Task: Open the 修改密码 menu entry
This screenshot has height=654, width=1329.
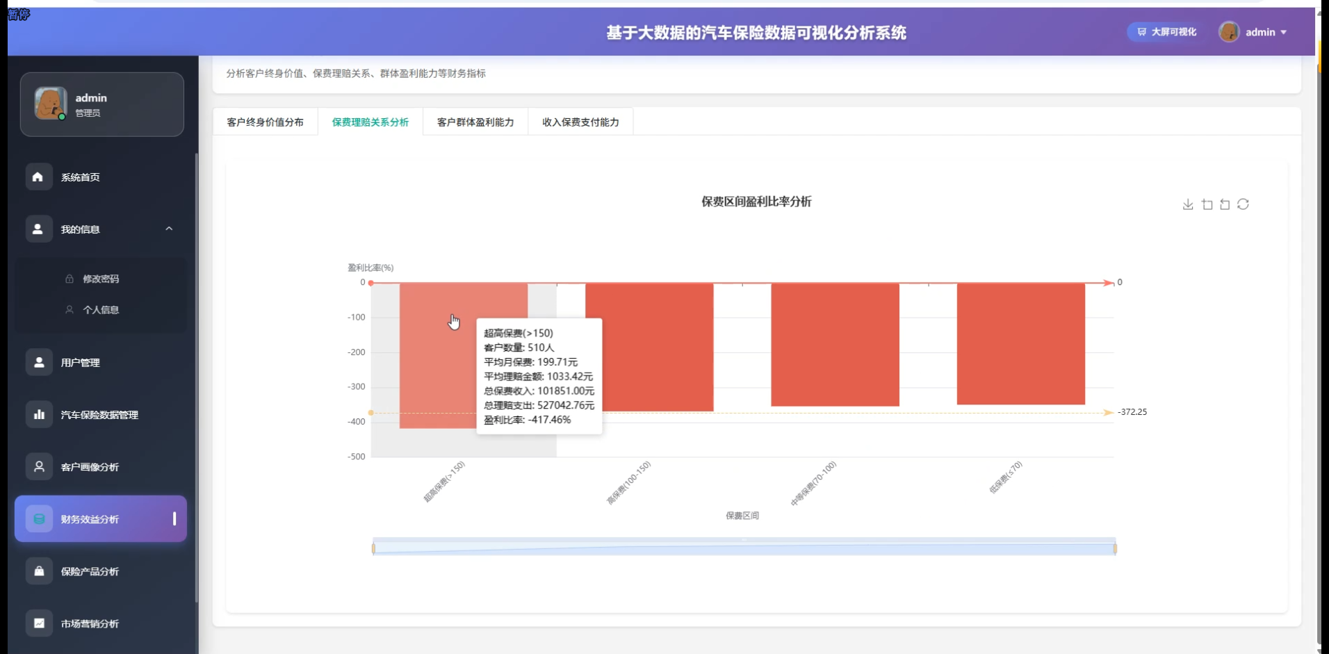Action: pos(101,279)
